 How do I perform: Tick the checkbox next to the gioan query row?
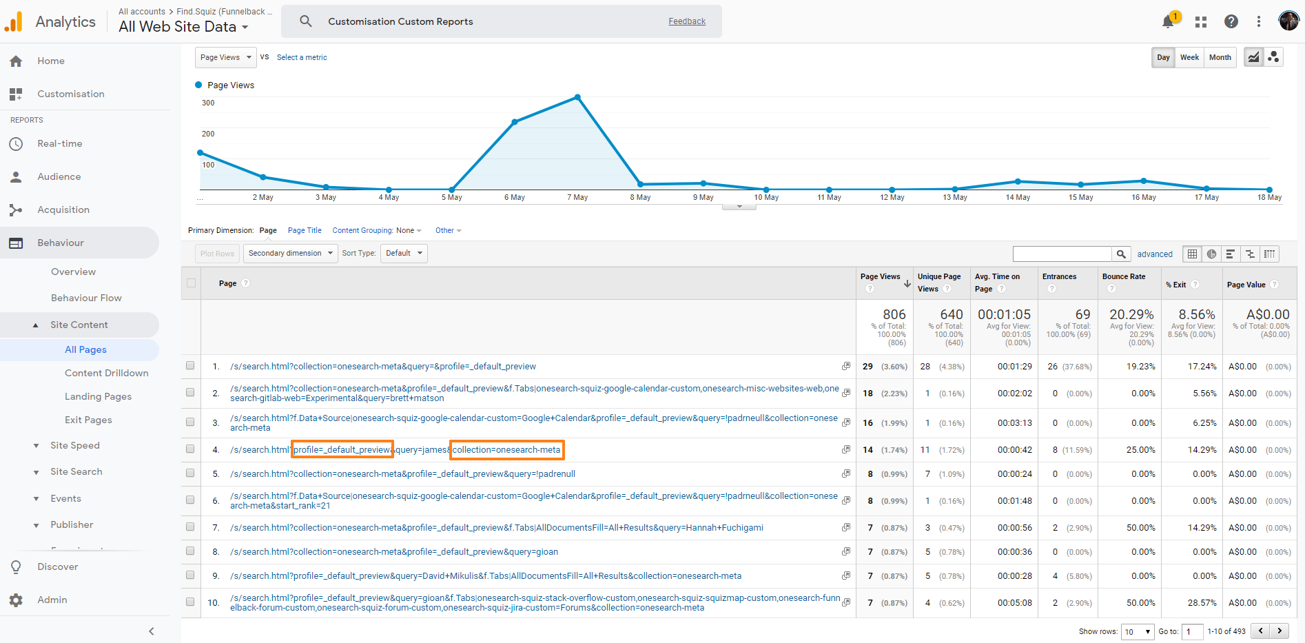(x=190, y=551)
